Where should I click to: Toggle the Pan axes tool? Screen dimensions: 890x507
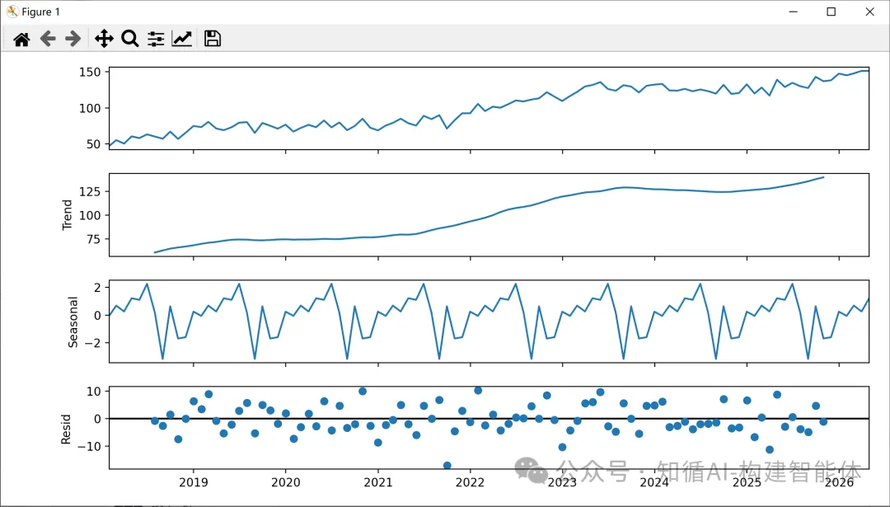[x=104, y=39]
